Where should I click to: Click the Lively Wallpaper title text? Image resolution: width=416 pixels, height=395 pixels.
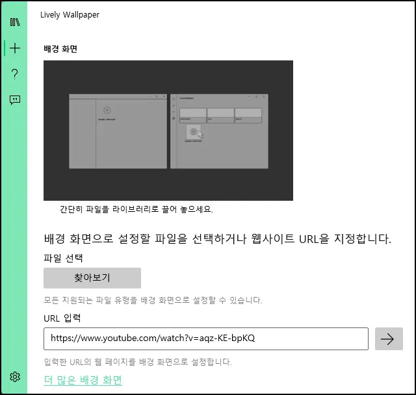point(70,15)
